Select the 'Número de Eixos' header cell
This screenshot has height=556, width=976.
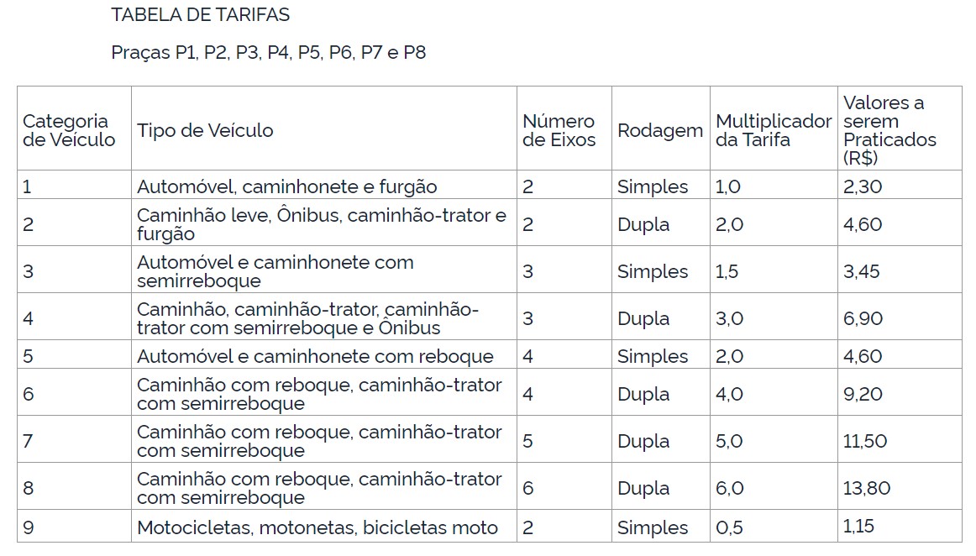pyautogui.click(x=559, y=130)
